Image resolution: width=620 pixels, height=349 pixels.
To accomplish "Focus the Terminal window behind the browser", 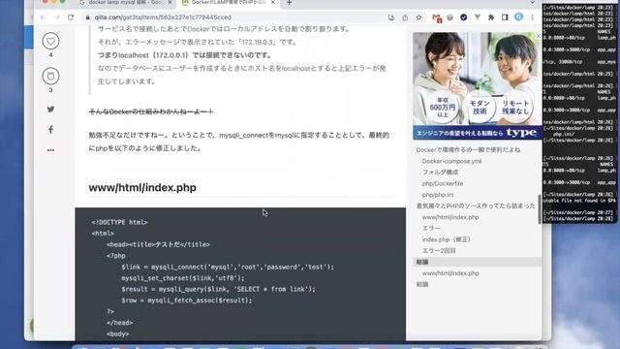I will click(x=580, y=112).
